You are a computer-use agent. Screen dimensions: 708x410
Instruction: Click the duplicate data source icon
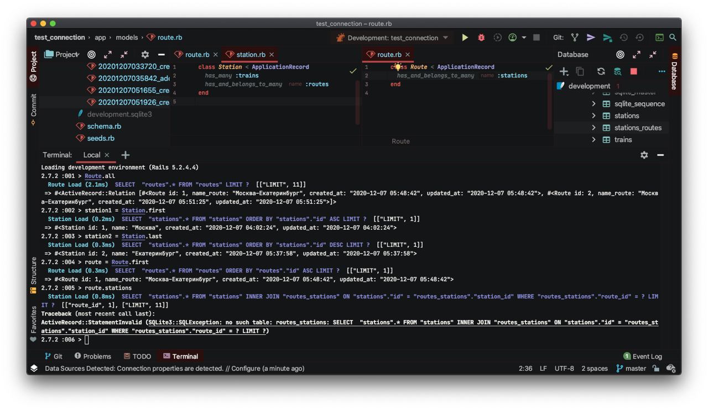coord(580,71)
